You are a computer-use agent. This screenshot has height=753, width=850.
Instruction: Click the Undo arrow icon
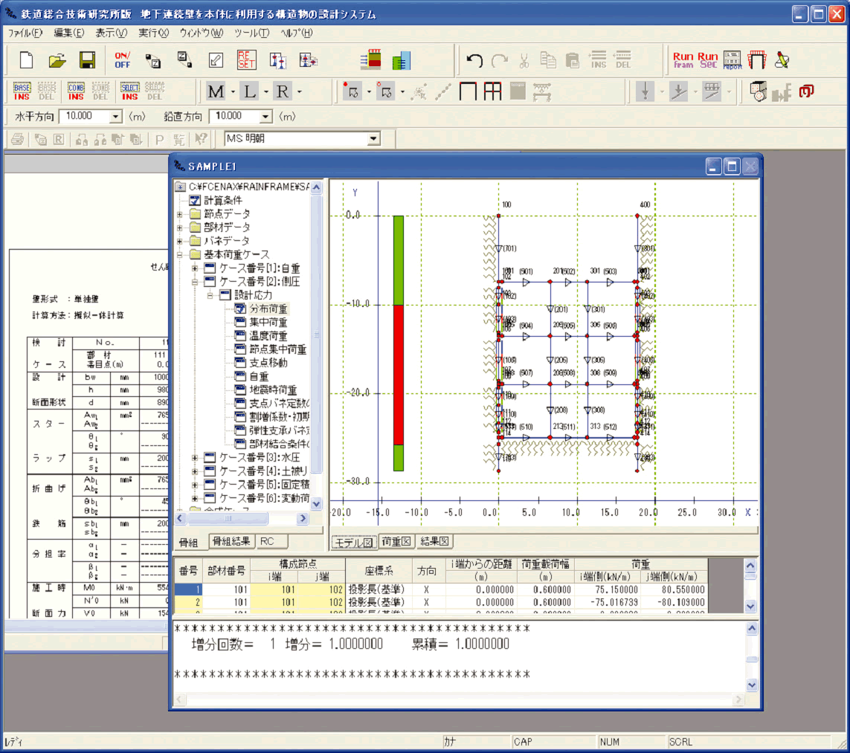474,60
